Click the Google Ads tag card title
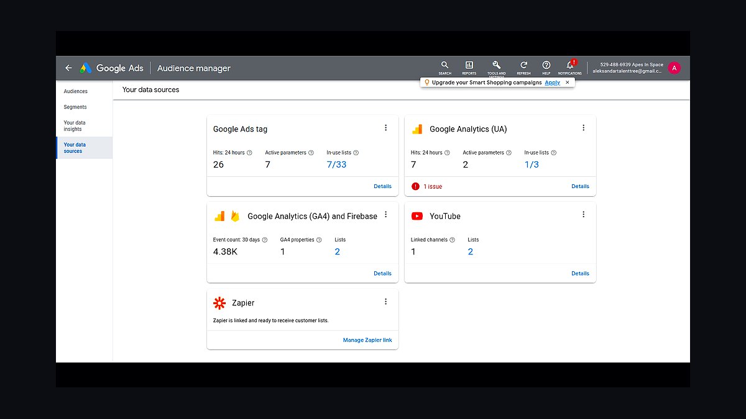The image size is (746, 419). pyautogui.click(x=240, y=129)
